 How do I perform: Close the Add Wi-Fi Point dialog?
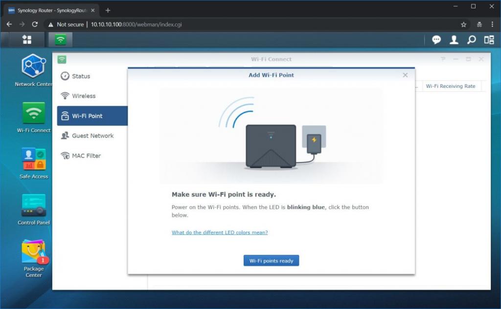[405, 75]
